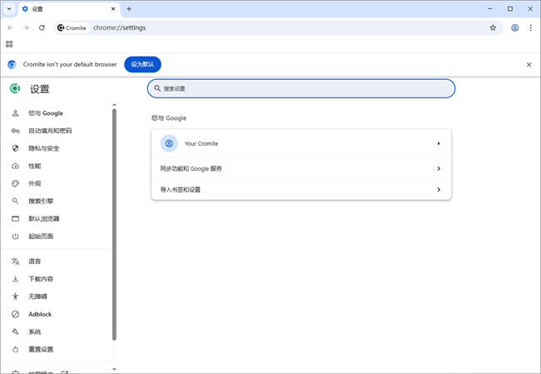Open 外观 settings section
This screenshot has height=374, width=541.
point(34,184)
